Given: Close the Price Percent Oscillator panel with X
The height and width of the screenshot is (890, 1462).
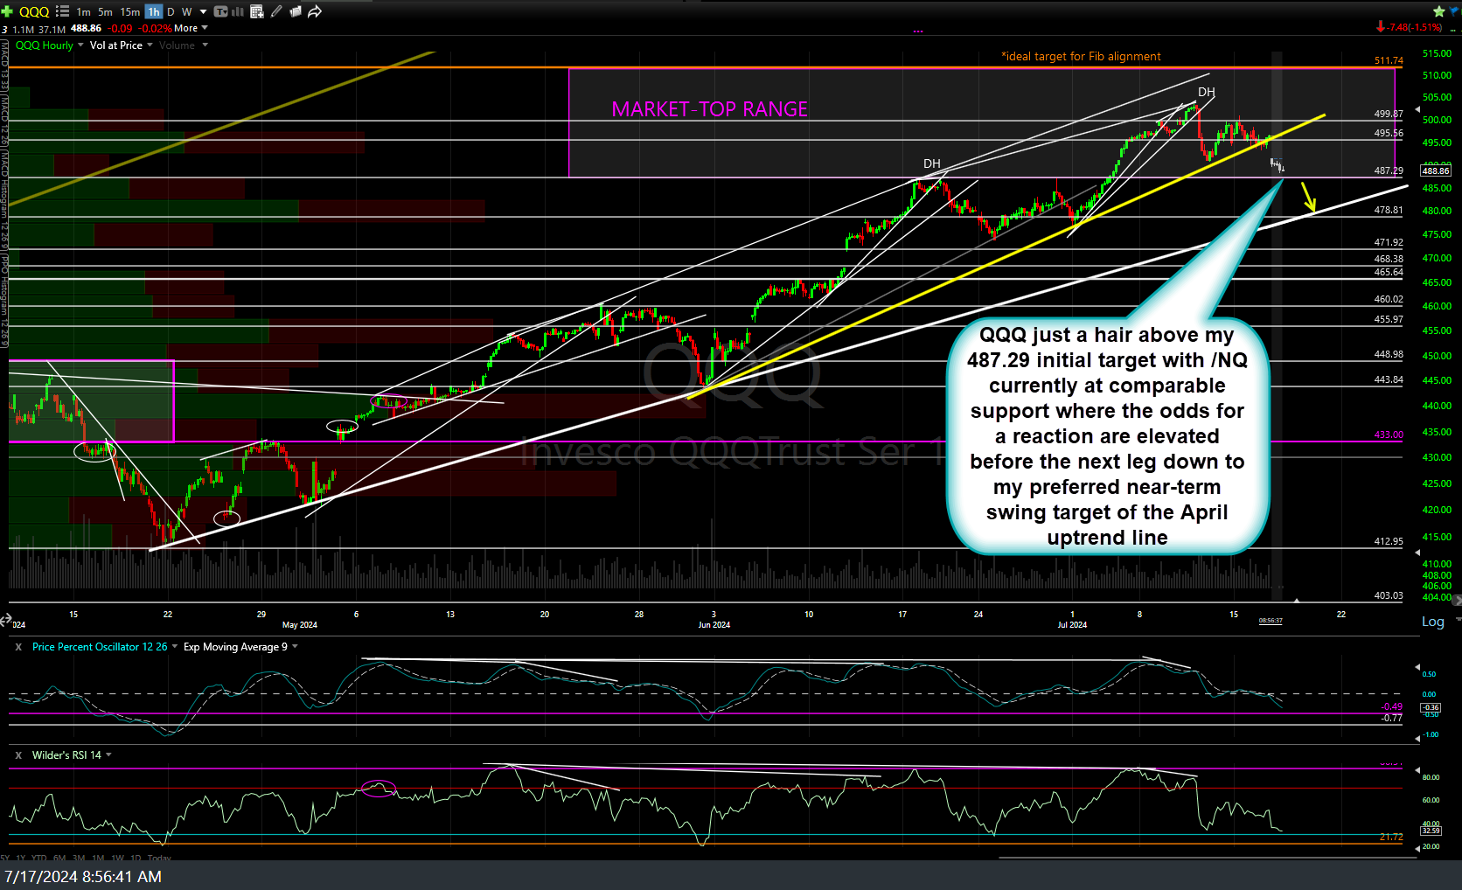Looking at the screenshot, I should 18,647.
